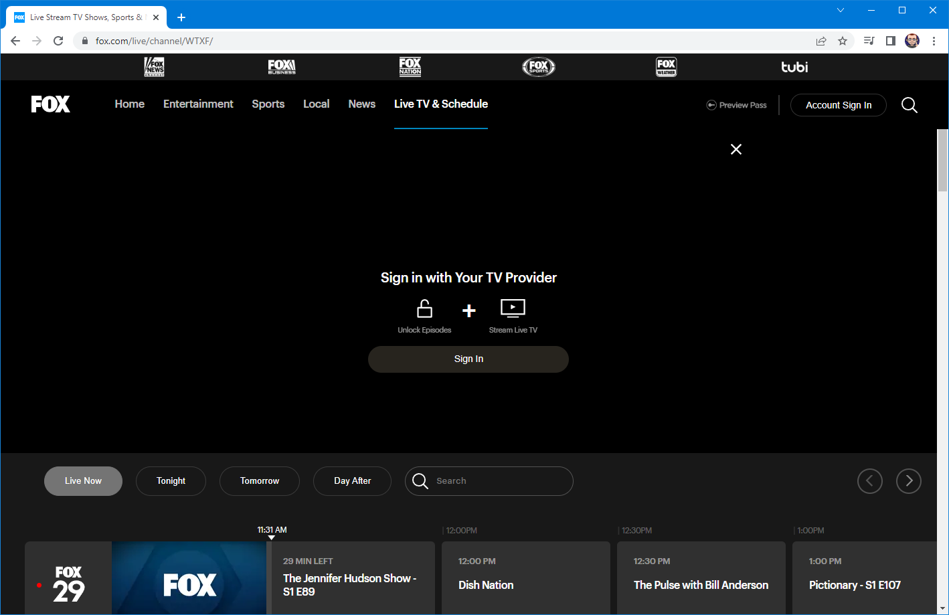
Task: Click into the schedule Search field
Action: click(499, 481)
